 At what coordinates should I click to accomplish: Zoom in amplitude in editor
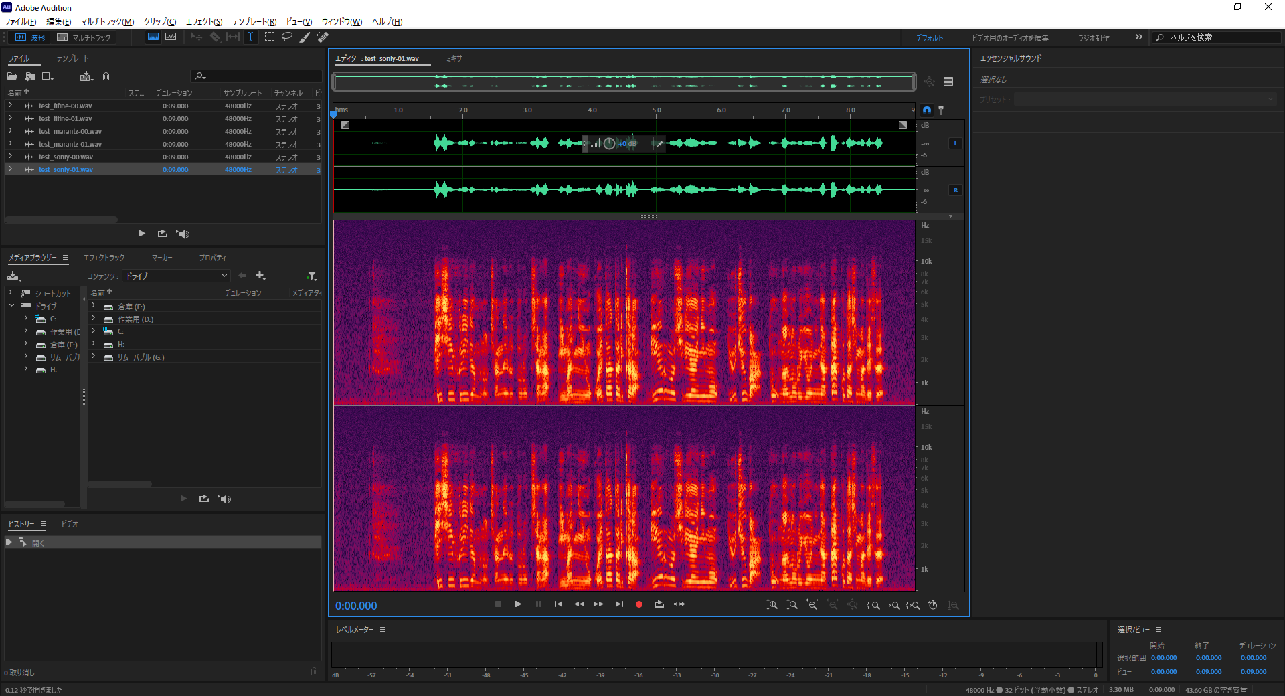pyautogui.click(x=772, y=605)
